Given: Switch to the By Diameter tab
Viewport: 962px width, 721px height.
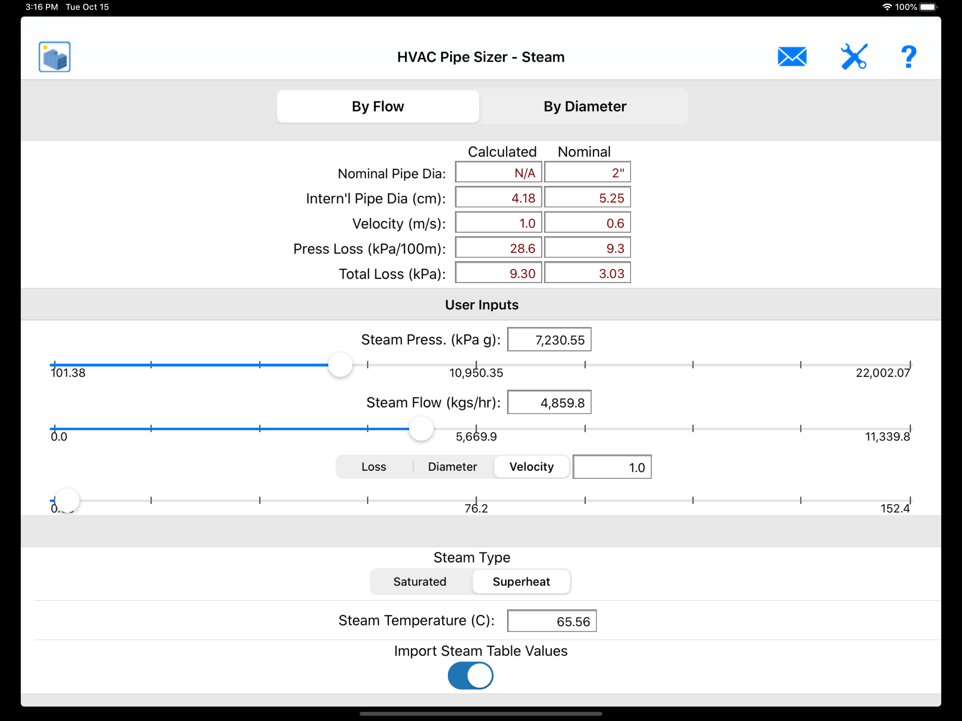Looking at the screenshot, I should 585,107.
